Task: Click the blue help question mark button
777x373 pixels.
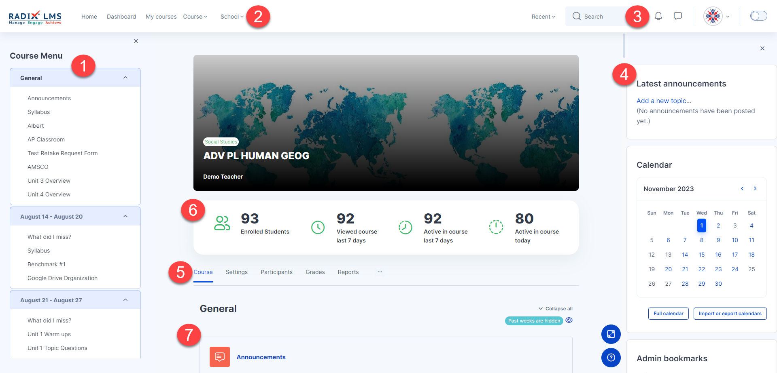Action: pyautogui.click(x=611, y=358)
